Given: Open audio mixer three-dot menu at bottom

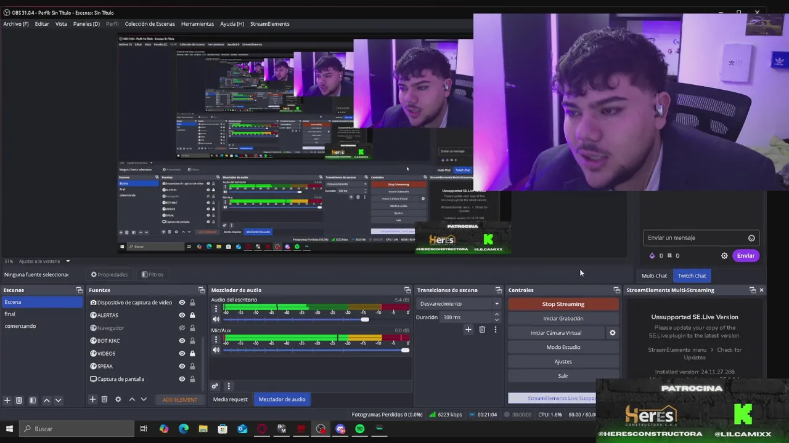Looking at the screenshot, I should 229,386.
